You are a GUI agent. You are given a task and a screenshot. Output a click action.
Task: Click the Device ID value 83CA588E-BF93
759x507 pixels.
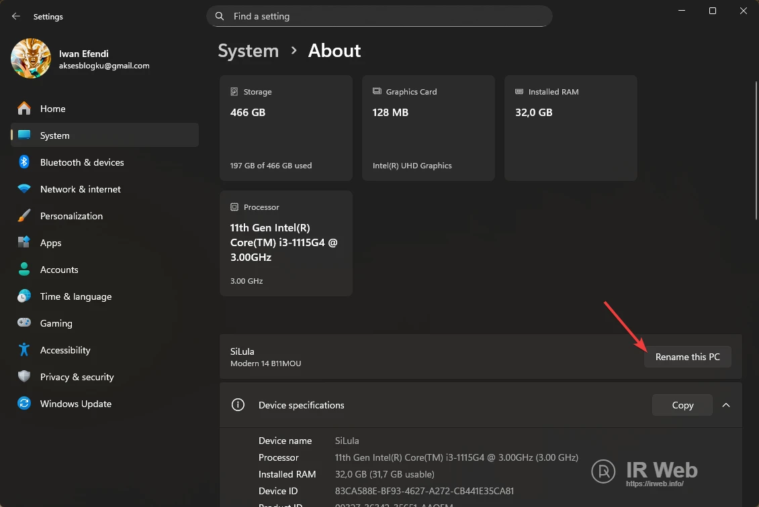425,491
